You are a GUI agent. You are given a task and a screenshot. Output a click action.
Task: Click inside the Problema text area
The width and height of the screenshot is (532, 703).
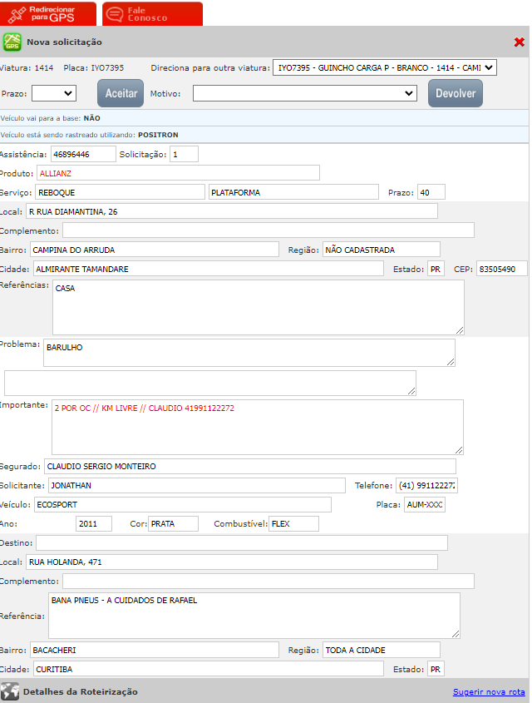click(x=249, y=352)
